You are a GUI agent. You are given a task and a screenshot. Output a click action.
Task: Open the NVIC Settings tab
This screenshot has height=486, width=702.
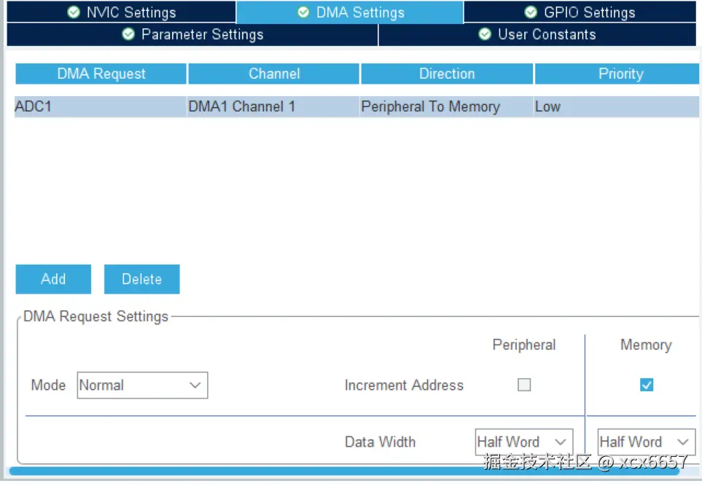point(121,12)
